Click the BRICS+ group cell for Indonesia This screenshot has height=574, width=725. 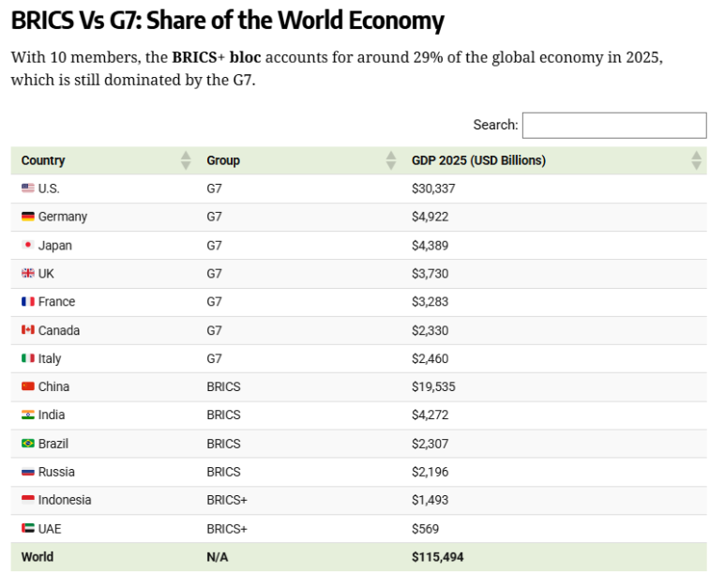227,500
